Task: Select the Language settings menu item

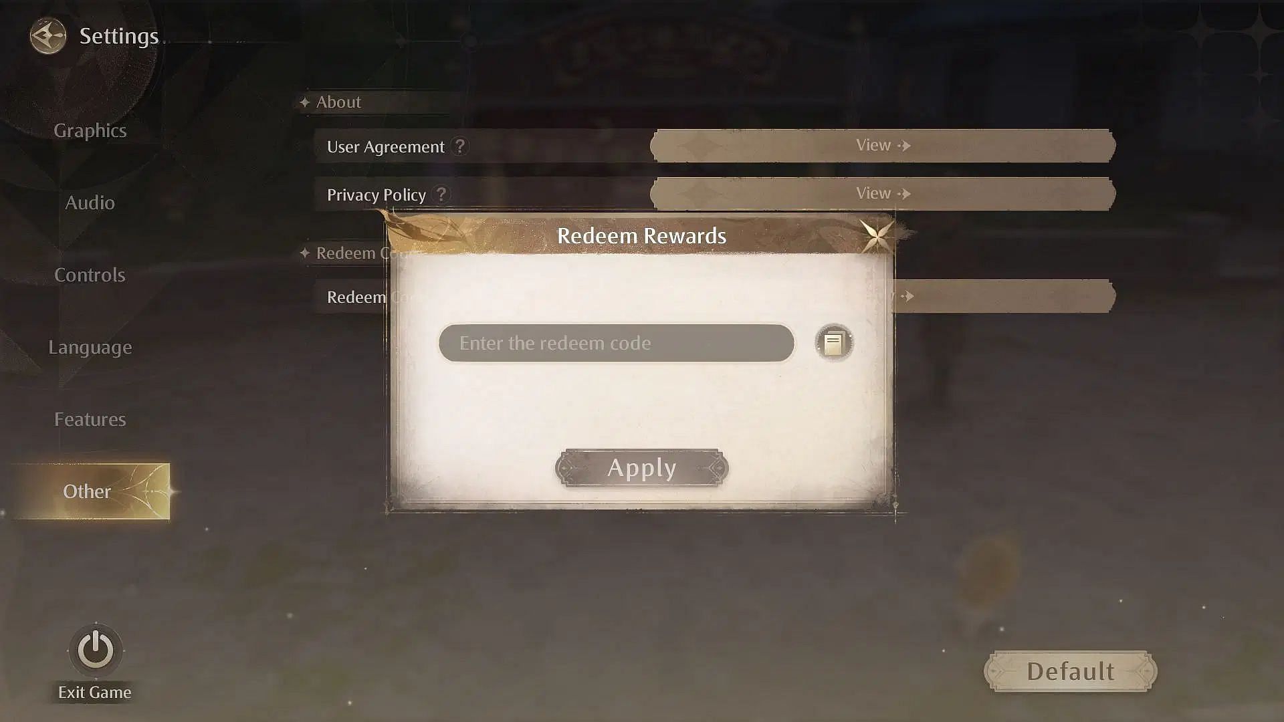Action: (89, 346)
